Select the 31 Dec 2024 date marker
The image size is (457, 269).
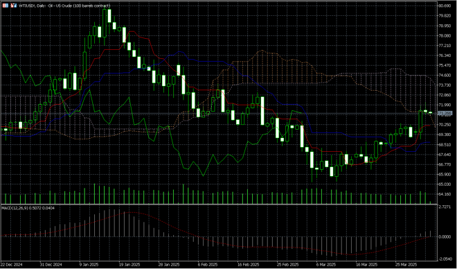(52, 264)
